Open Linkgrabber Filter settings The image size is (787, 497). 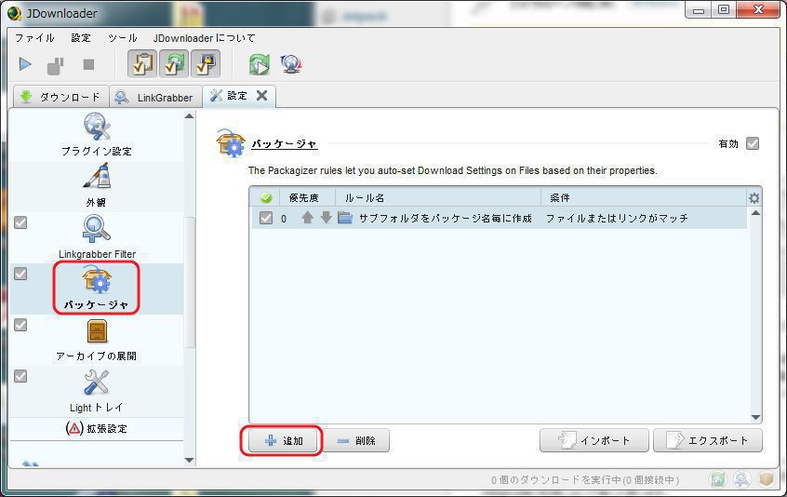97,236
